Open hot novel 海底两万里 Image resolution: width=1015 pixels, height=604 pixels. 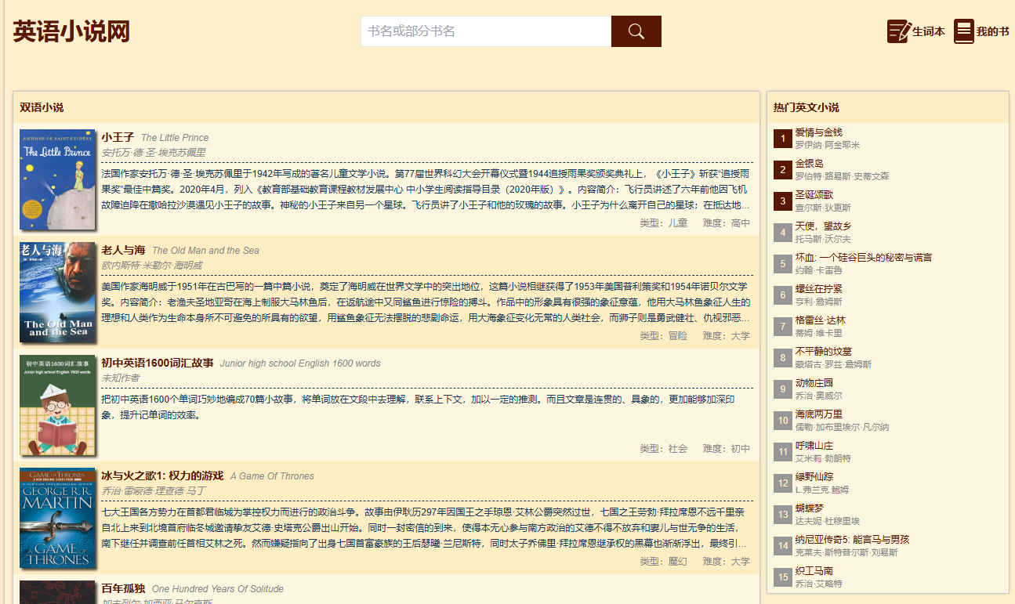click(x=819, y=414)
